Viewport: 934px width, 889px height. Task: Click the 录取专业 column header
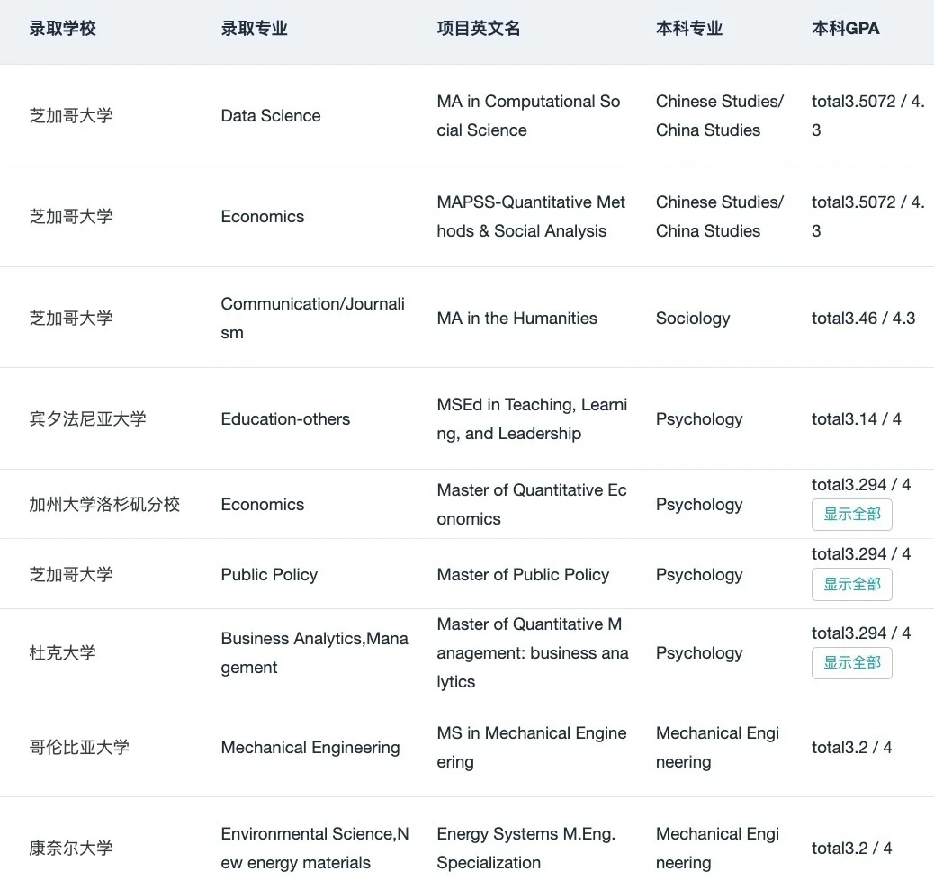[x=255, y=29]
